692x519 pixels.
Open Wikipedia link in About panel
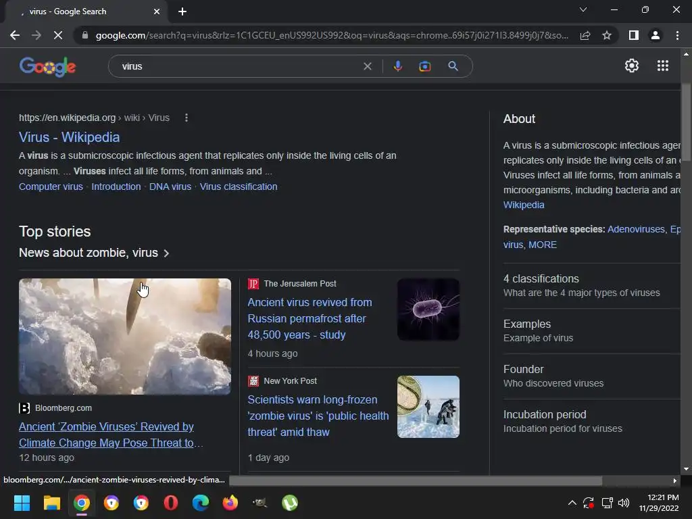point(524,205)
